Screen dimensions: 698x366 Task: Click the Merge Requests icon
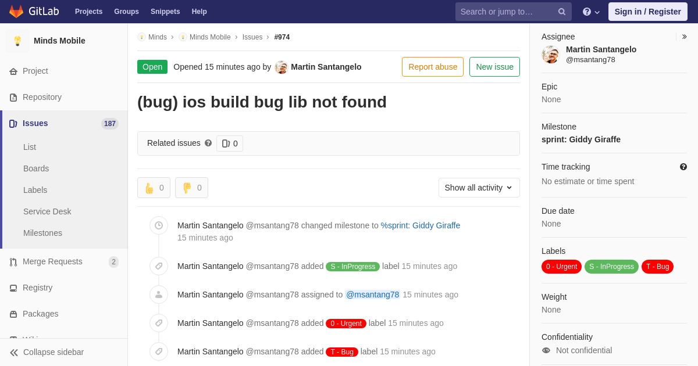[13, 262]
